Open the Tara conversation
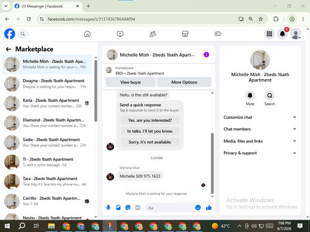The image size is (310, 232). tap(46, 181)
